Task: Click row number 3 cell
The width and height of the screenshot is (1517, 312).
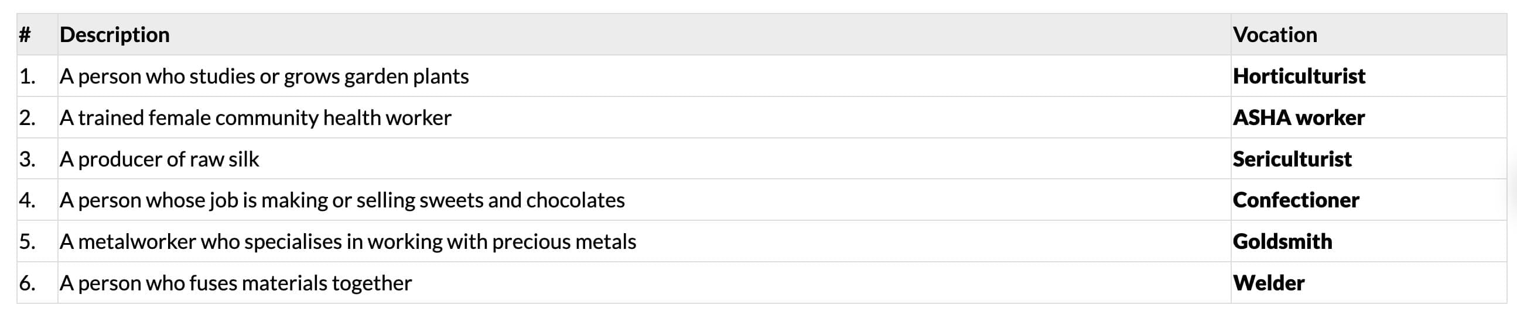Action: 28,160
